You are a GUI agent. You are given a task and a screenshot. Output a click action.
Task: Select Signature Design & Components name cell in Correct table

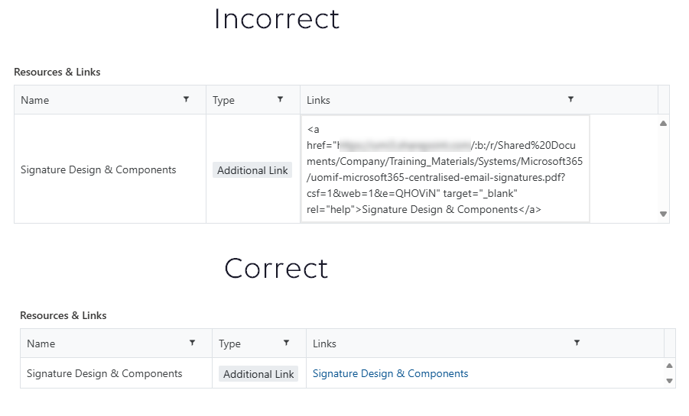[105, 374]
